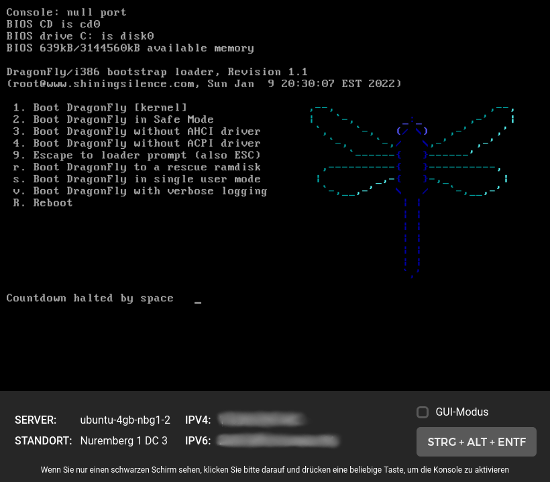The height and width of the screenshot is (482, 550).
Task: Click the 'BIOS CD is cd0' line
Action: (53, 24)
